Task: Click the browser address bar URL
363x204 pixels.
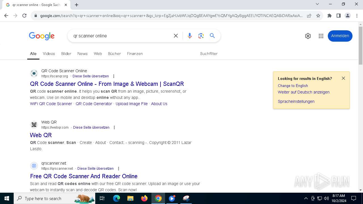Action: click(171, 16)
